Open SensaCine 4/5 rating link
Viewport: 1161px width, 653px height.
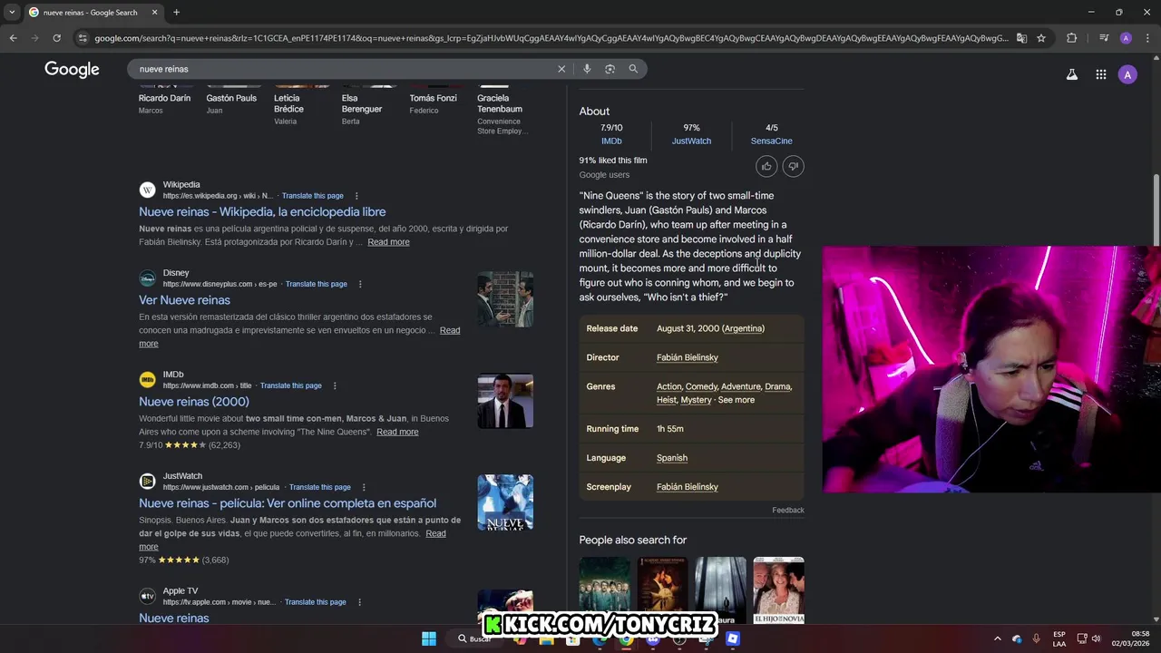(772, 141)
